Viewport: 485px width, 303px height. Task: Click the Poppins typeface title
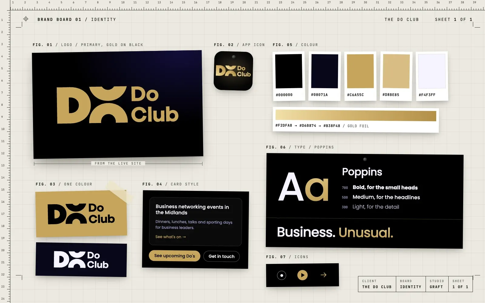(362, 172)
